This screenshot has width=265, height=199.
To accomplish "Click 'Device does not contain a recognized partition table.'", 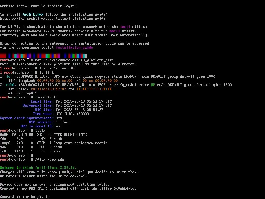I will [55, 184].
